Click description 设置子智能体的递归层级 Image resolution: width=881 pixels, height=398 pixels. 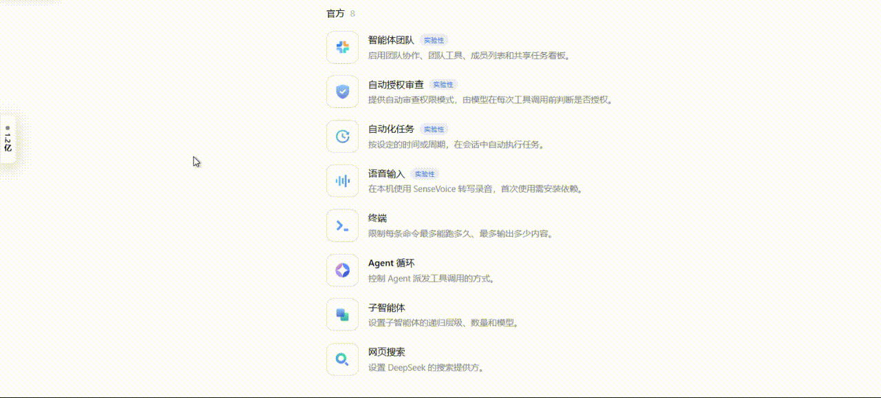click(444, 322)
